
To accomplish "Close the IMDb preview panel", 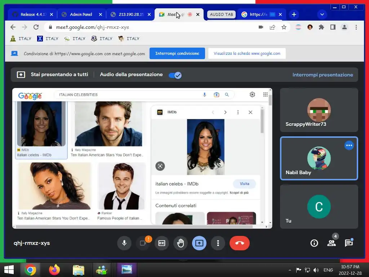I will click(x=250, y=113).
